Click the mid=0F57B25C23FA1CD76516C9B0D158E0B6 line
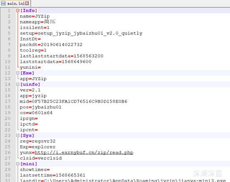This screenshot has height=182, width=230. coord(73,101)
